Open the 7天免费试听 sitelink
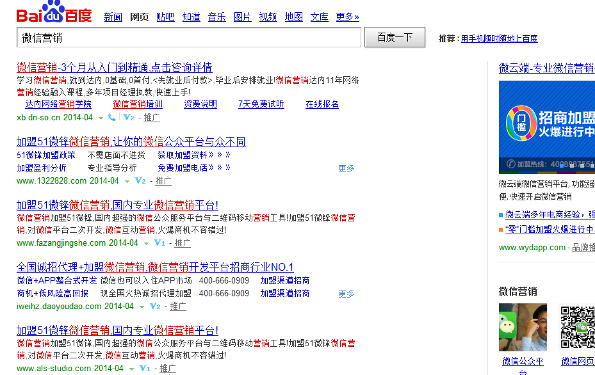Image resolution: width=595 pixels, height=375 pixels. (261, 104)
